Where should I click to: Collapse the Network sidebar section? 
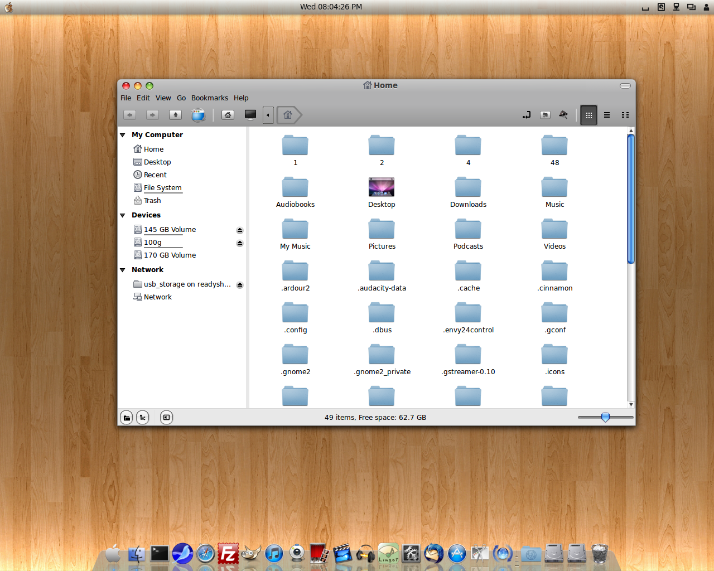(123, 270)
